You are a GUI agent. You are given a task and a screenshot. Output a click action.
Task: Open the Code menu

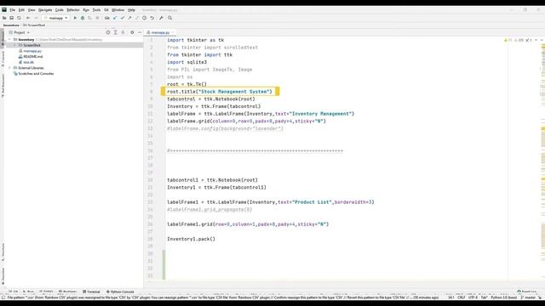point(60,10)
